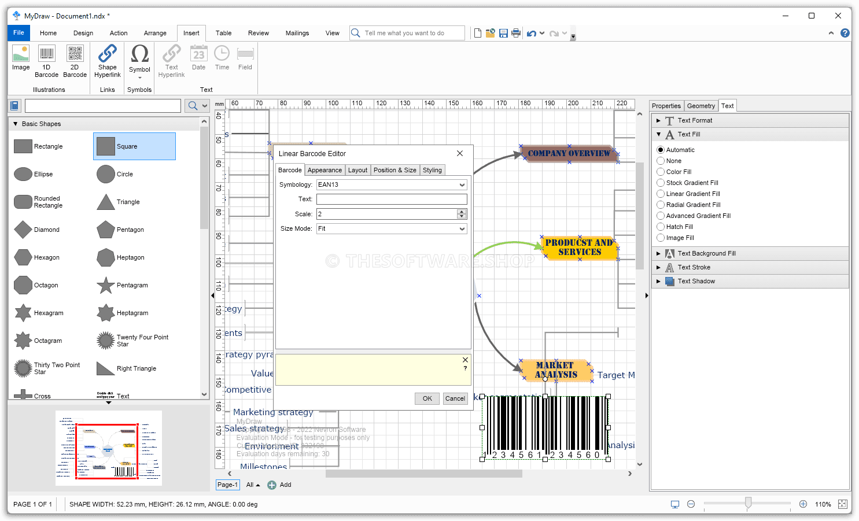This screenshot has height=521, width=859.
Task: Open the Size Mode dropdown
Action: [x=462, y=229]
